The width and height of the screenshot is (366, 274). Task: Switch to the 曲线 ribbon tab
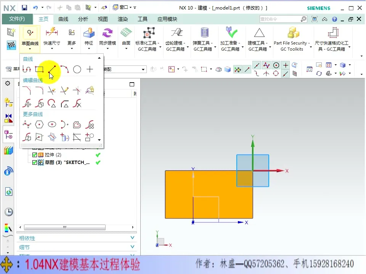(63, 19)
